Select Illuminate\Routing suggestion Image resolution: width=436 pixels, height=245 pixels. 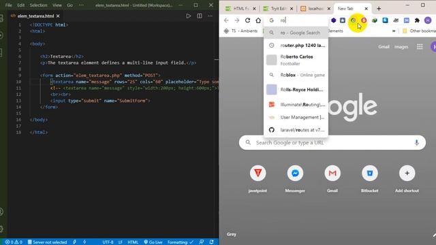(x=296, y=104)
